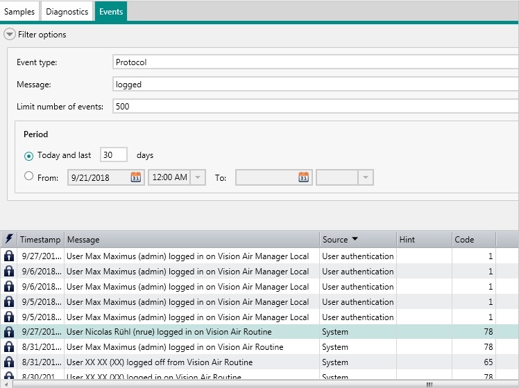The image size is (519, 388).
Task: Open the To time dropdown arrow
Action: coord(366,177)
